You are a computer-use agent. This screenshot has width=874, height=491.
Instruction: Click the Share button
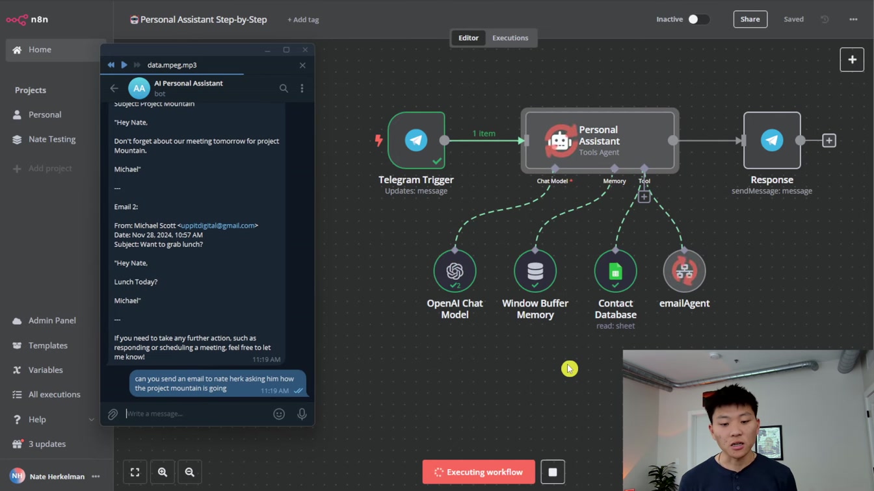click(x=750, y=19)
